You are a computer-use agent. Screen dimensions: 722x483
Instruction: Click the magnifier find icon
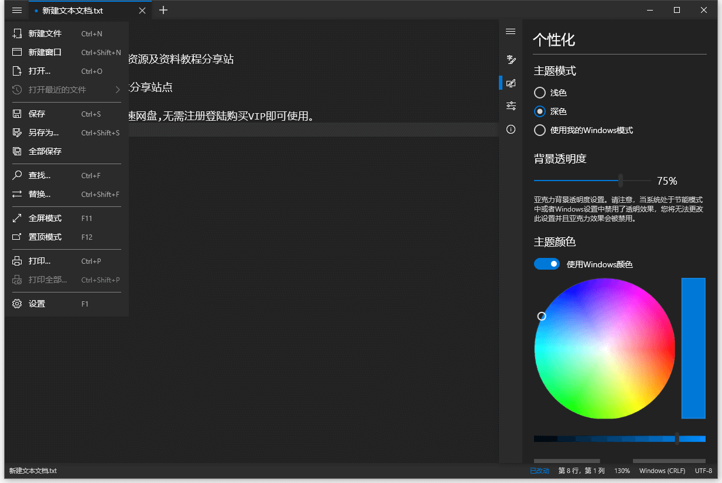17,175
